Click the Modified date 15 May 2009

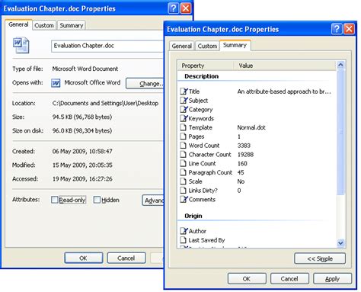[x=82, y=165]
